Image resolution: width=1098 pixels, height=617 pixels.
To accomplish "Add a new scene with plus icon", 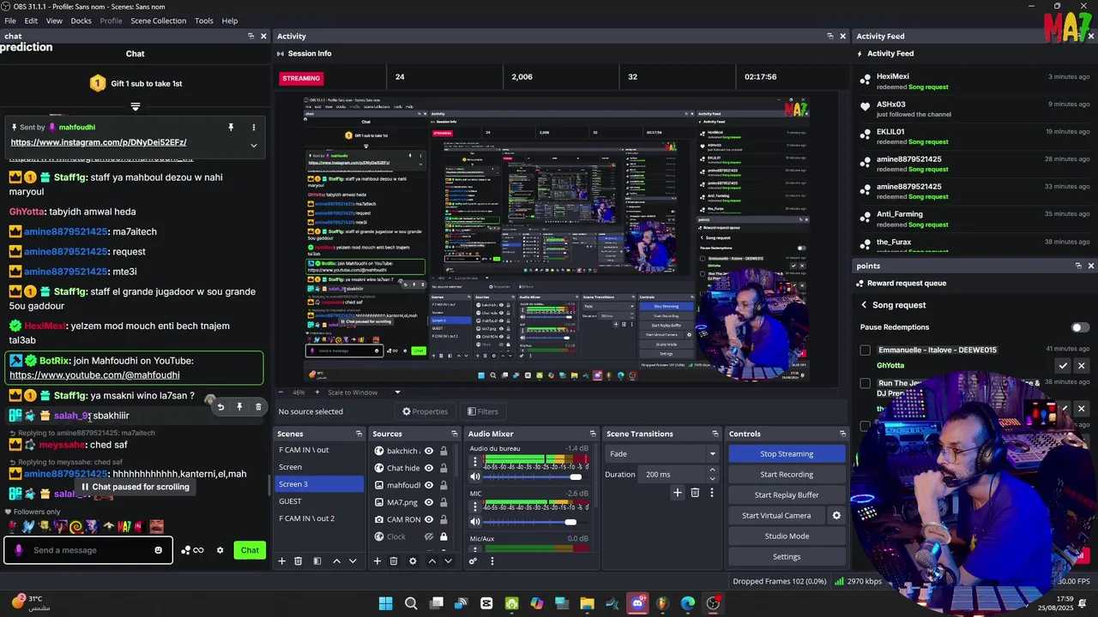I will (x=281, y=561).
